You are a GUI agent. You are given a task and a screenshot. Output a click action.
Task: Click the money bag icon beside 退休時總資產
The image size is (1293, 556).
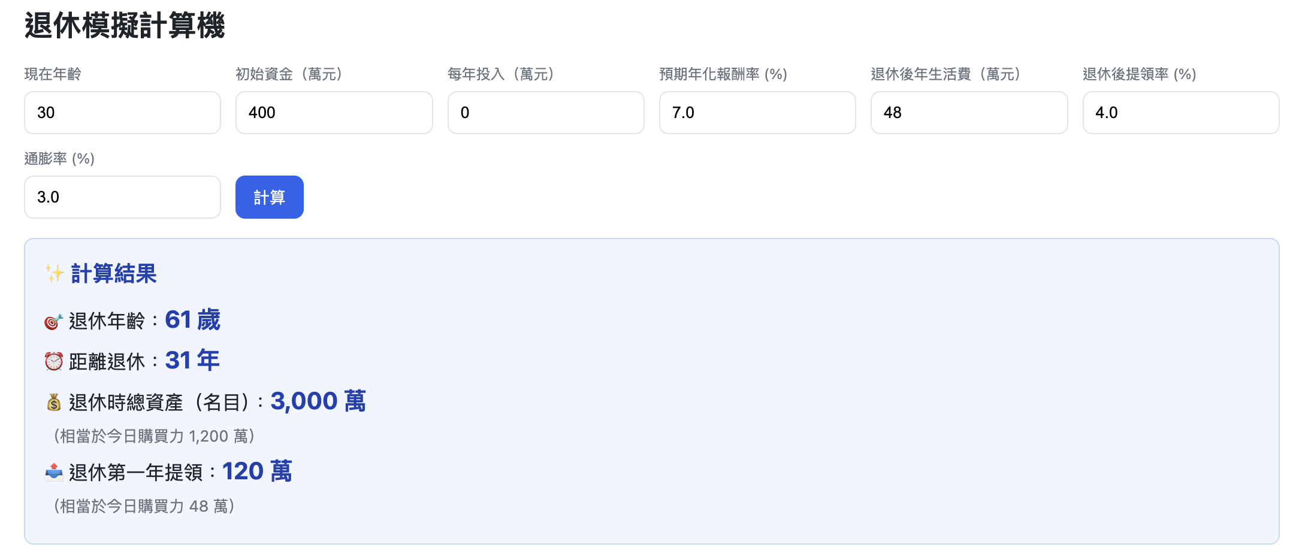pyautogui.click(x=53, y=402)
